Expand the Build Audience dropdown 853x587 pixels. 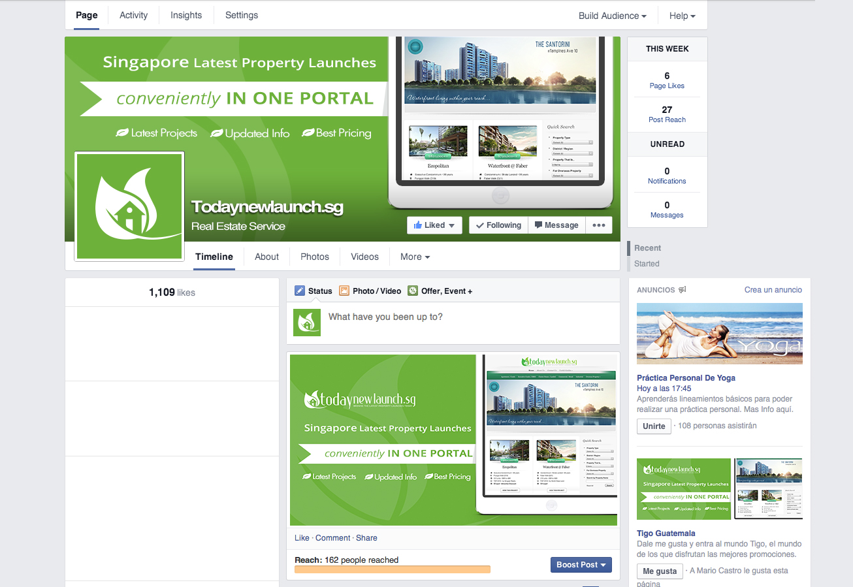tap(613, 16)
